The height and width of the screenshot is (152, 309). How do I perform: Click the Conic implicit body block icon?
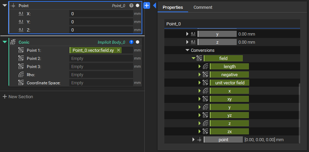(13, 42)
